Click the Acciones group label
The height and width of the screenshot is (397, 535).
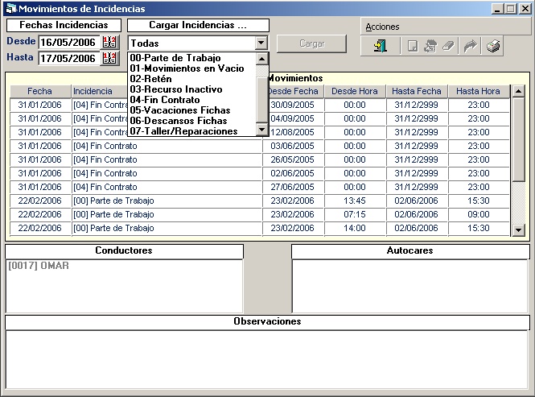[x=382, y=27]
